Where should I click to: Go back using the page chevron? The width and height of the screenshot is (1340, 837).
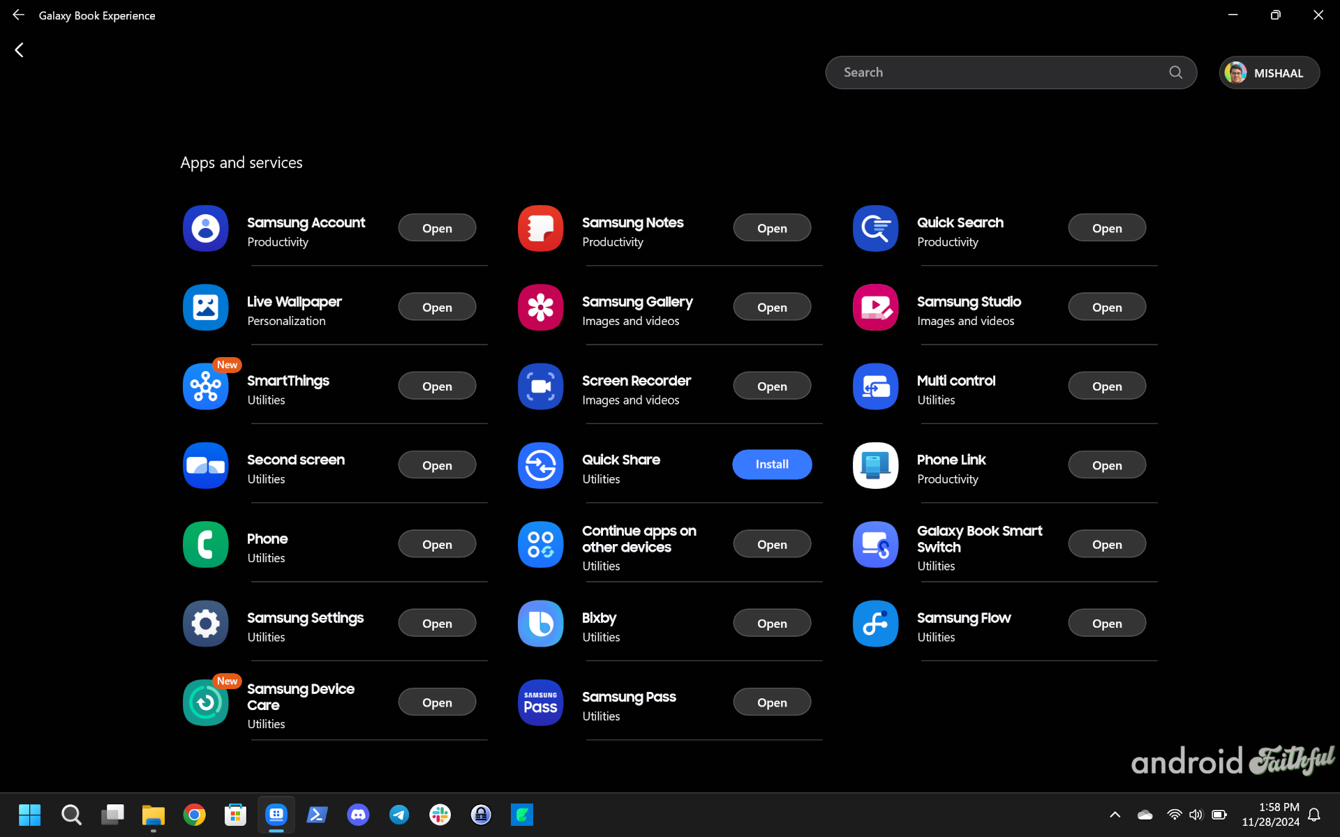tap(20, 50)
